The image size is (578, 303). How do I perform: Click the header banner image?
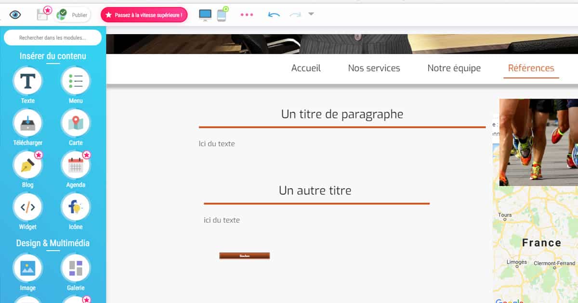coord(342,44)
